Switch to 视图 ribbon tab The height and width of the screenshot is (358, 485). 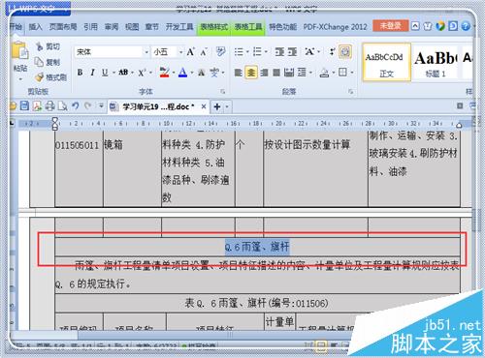click(132, 27)
